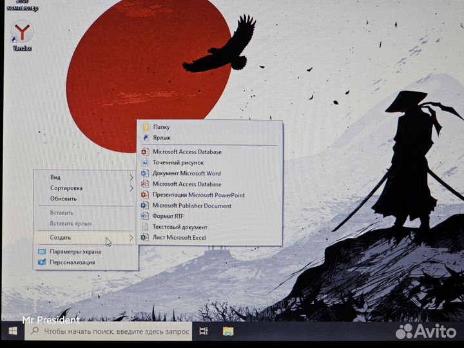Click the shortcut icon next to Ярлык

click(146, 138)
